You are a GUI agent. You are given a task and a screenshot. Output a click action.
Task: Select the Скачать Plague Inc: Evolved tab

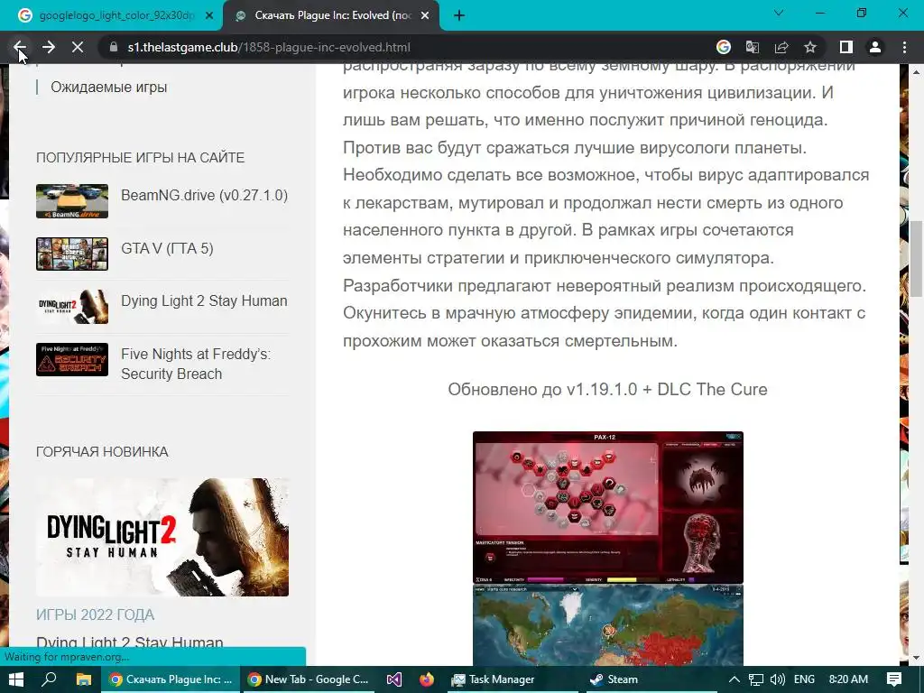pyautogui.click(x=333, y=16)
